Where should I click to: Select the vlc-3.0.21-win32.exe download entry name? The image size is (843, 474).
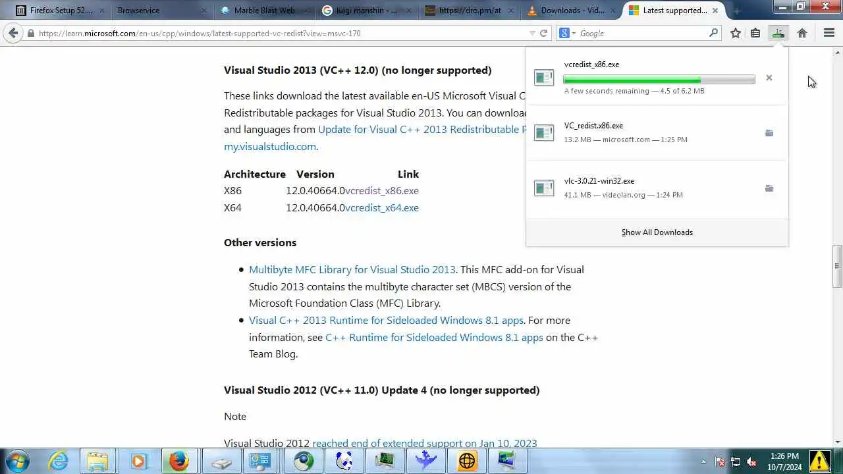point(599,181)
